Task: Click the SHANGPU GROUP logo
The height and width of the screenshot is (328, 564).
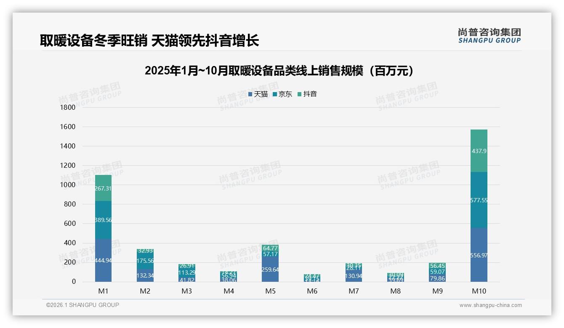Action: (x=490, y=36)
